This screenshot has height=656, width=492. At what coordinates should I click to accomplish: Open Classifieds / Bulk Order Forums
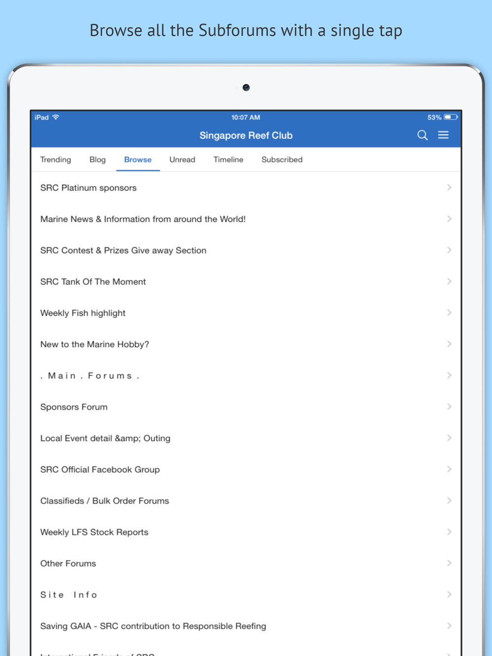click(x=246, y=501)
